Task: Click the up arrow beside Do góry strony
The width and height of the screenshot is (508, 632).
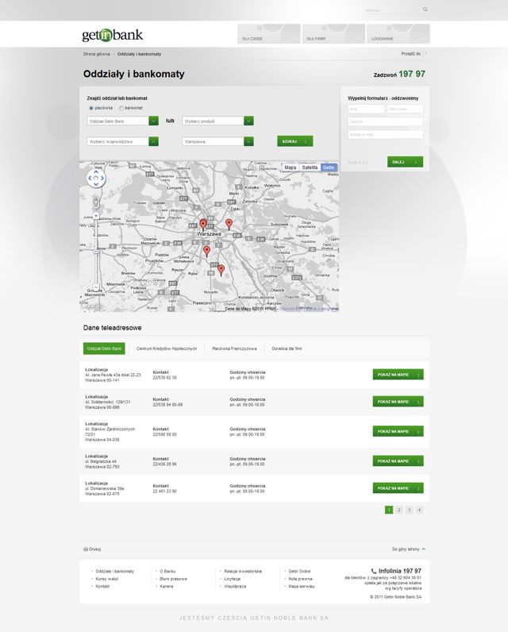Action: (423, 549)
